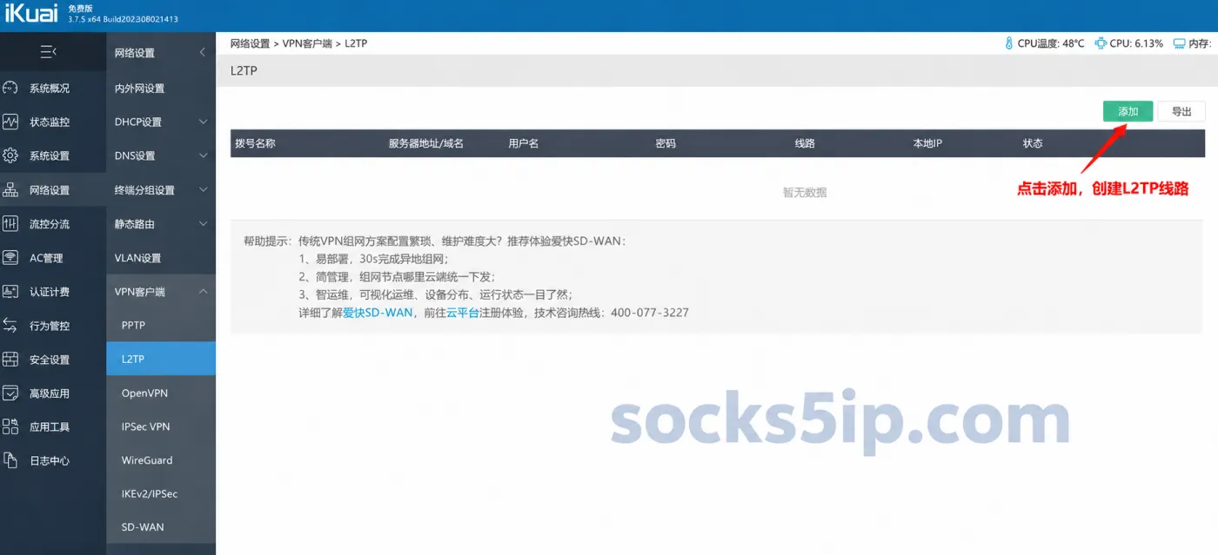This screenshot has height=555, width=1218.
Task: Click the 流控分流 flow control icon
Action: click(x=10, y=223)
